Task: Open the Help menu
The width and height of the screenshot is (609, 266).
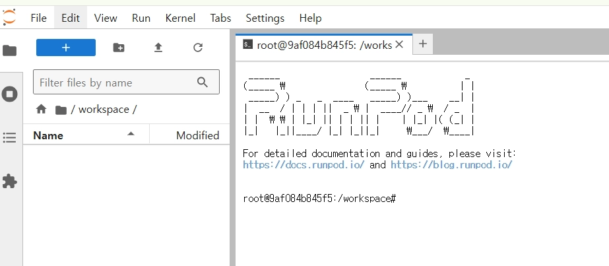Action: (310, 18)
